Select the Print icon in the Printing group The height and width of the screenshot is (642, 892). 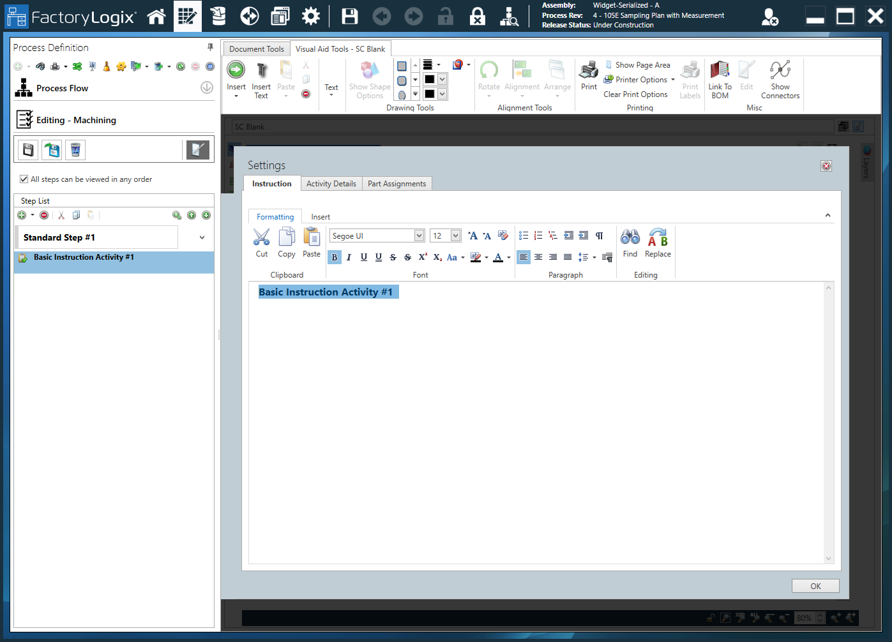click(588, 77)
